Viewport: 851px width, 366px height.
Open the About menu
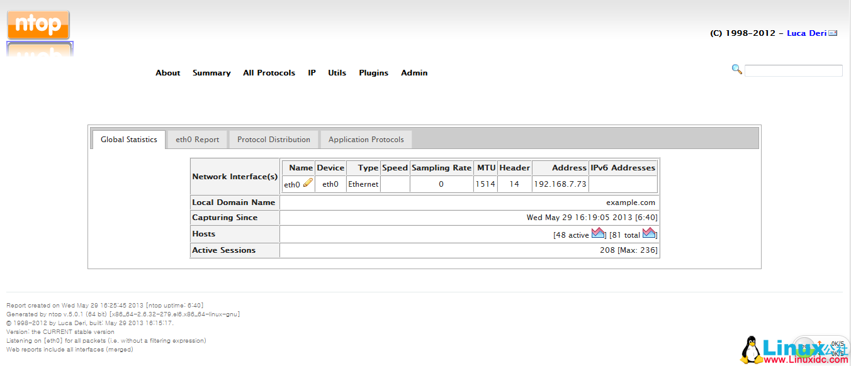pyautogui.click(x=168, y=73)
